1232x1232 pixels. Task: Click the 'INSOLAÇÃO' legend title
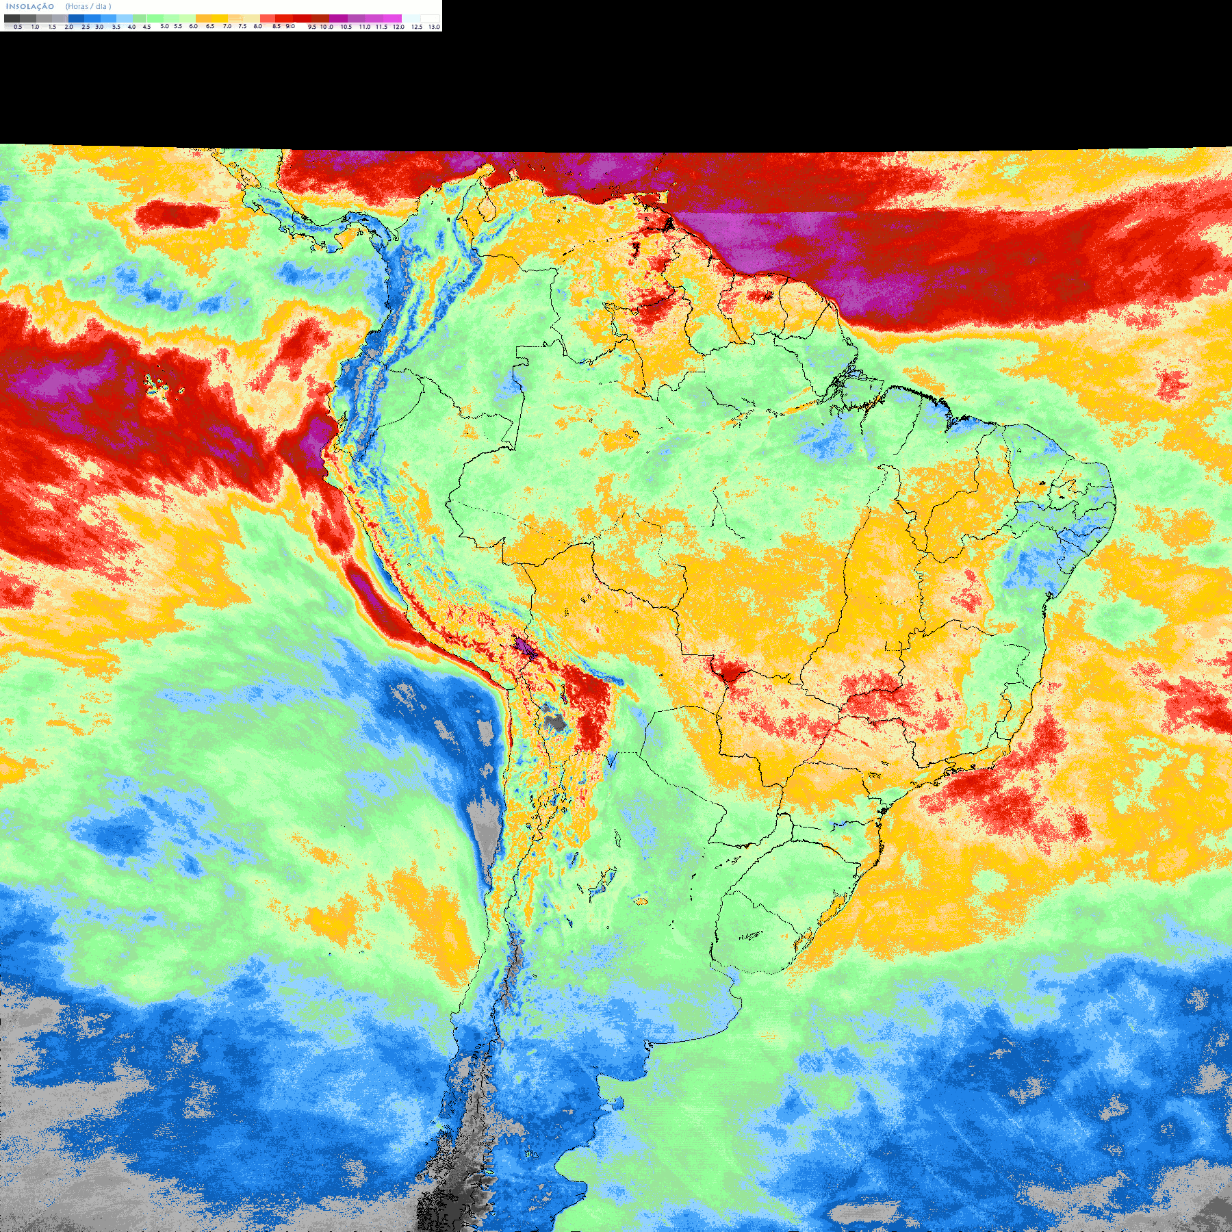[x=30, y=6]
